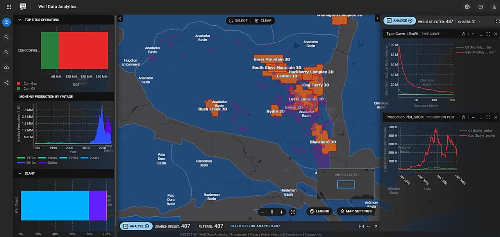Open Map Settings

pyautogui.click(x=355, y=211)
